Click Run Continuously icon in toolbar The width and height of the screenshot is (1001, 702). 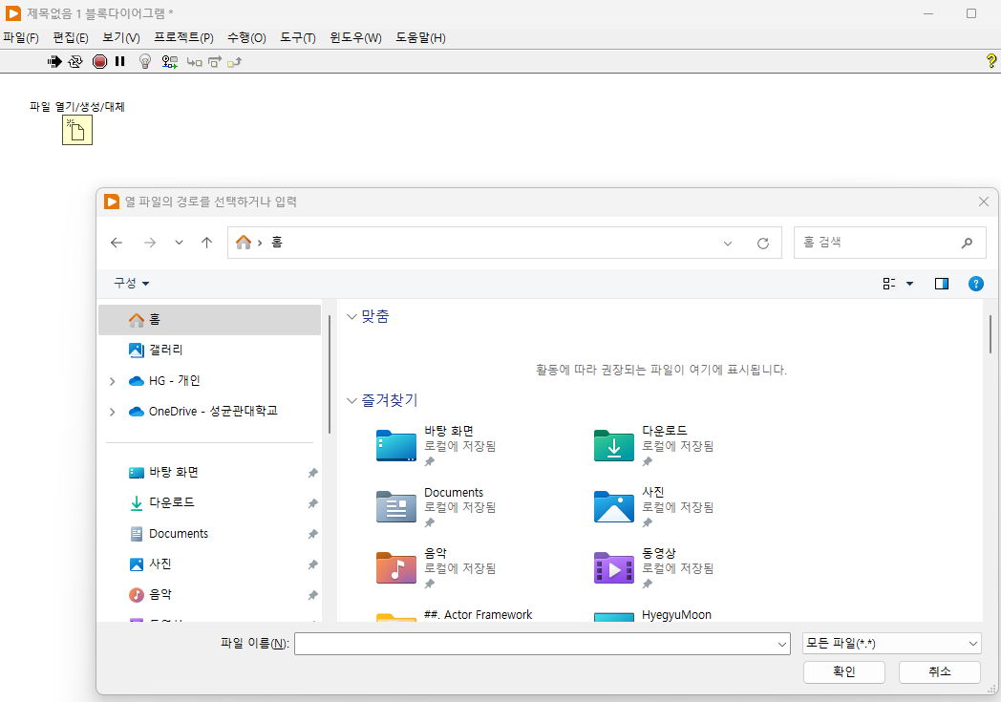click(x=75, y=61)
